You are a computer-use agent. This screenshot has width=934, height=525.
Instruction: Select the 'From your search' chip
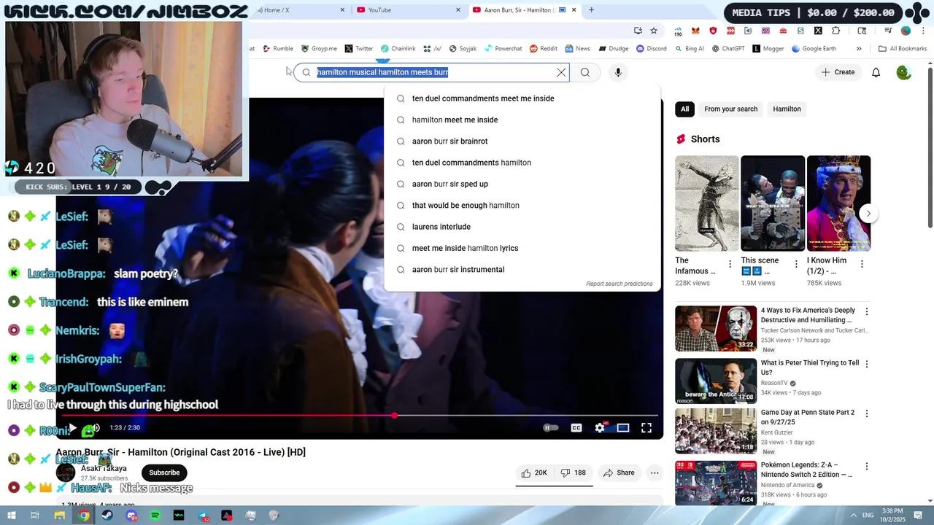point(730,109)
